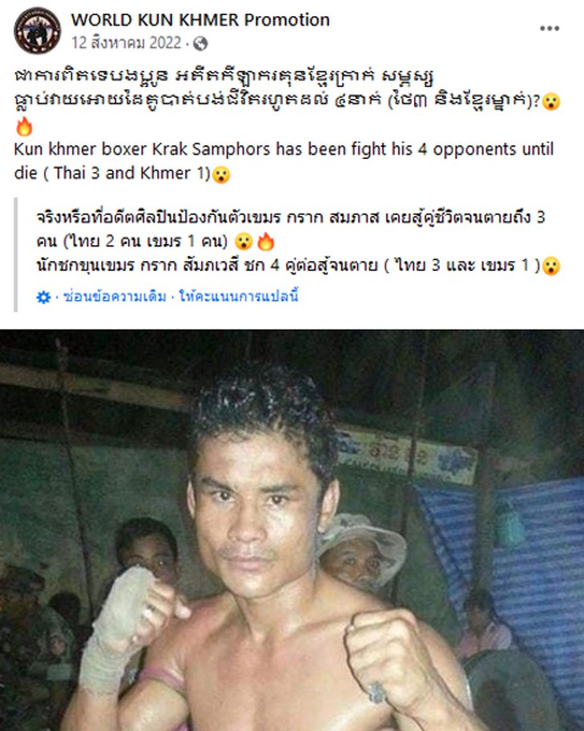Click the surprised emoji after Khmer caption
The image size is (584, 731).
coord(551,101)
